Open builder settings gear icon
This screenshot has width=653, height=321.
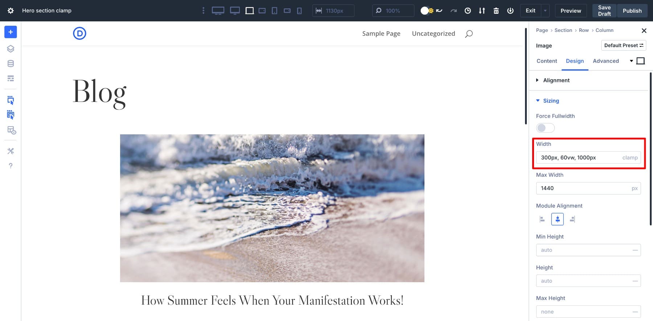(x=11, y=11)
